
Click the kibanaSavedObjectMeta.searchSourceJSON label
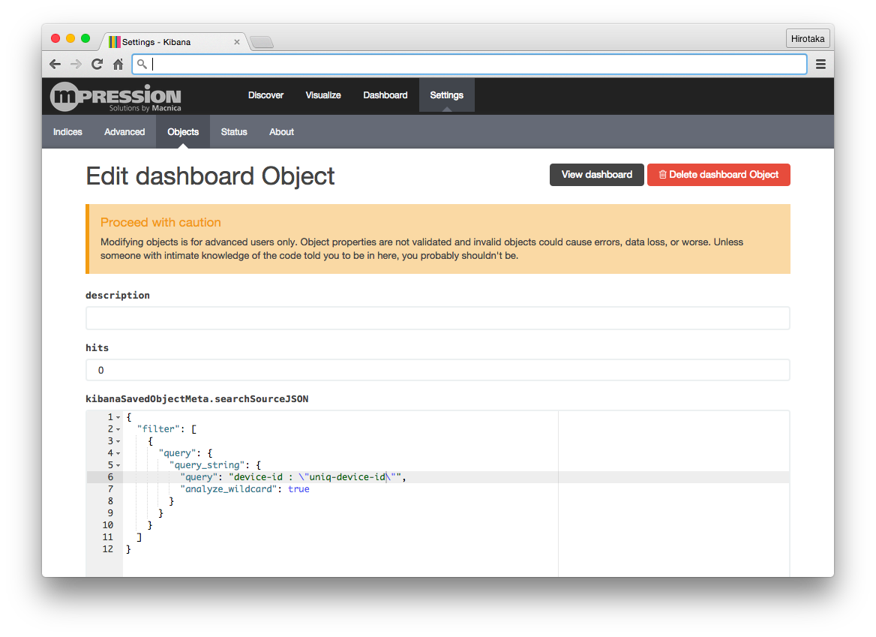coord(196,399)
